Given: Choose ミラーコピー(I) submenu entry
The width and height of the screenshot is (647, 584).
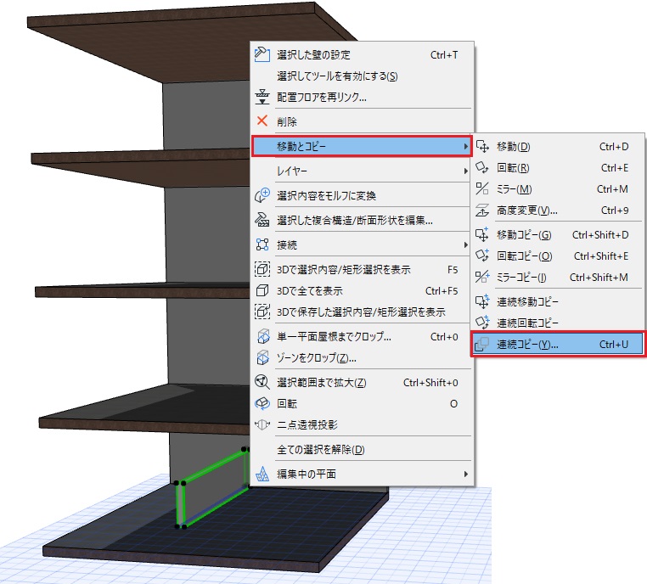Looking at the screenshot, I should pos(558,278).
